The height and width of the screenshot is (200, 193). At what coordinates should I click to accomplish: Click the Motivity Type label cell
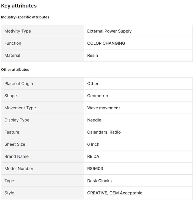tap(42, 31)
